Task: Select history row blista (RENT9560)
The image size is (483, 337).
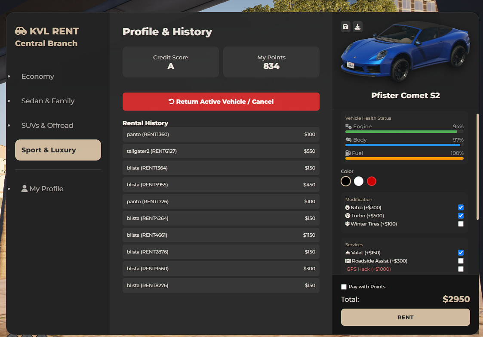Action: [x=221, y=269]
